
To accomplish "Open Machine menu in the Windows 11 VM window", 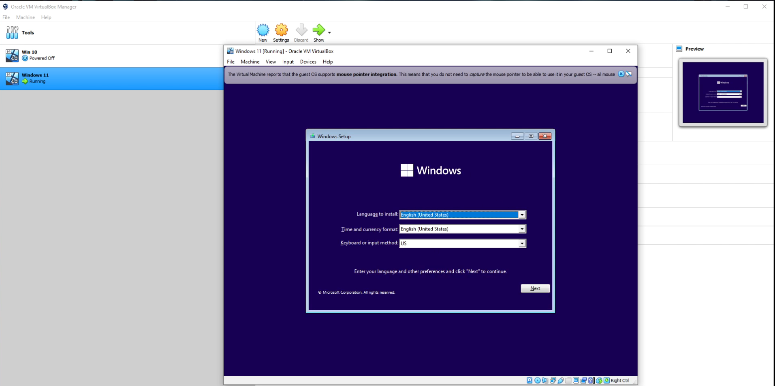I will [250, 62].
